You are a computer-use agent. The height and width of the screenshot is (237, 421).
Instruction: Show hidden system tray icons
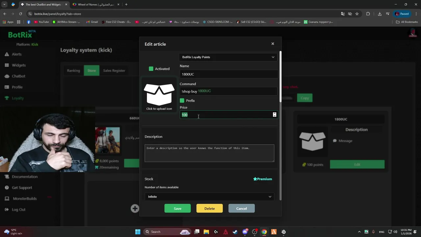[359, 232]
